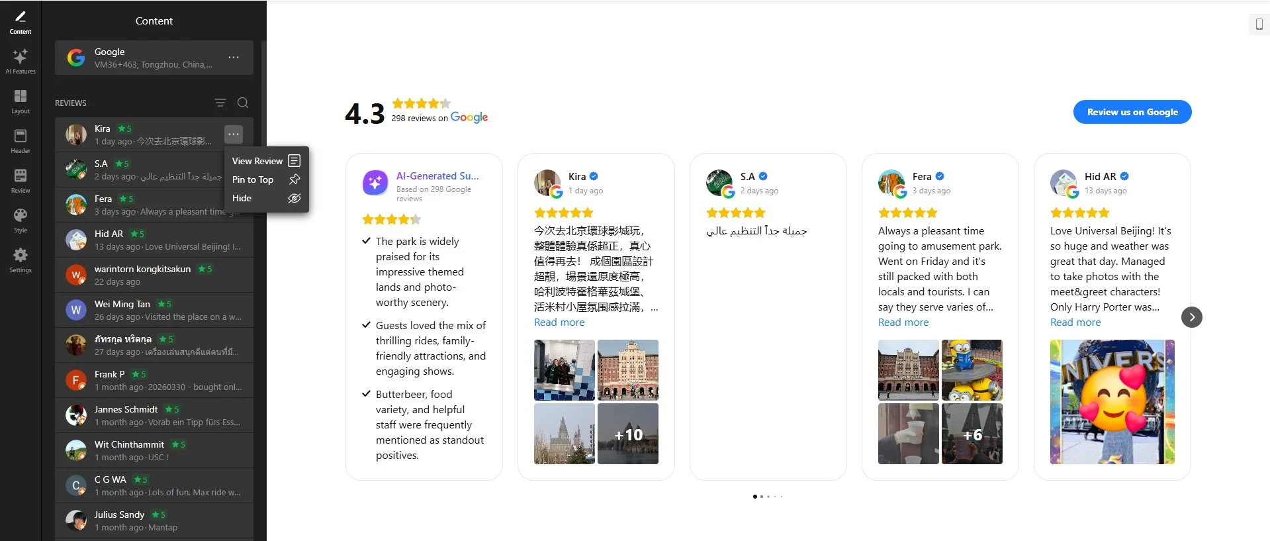
Task: Click Kira's avatar in the review card
Action: tap(547, 183)
